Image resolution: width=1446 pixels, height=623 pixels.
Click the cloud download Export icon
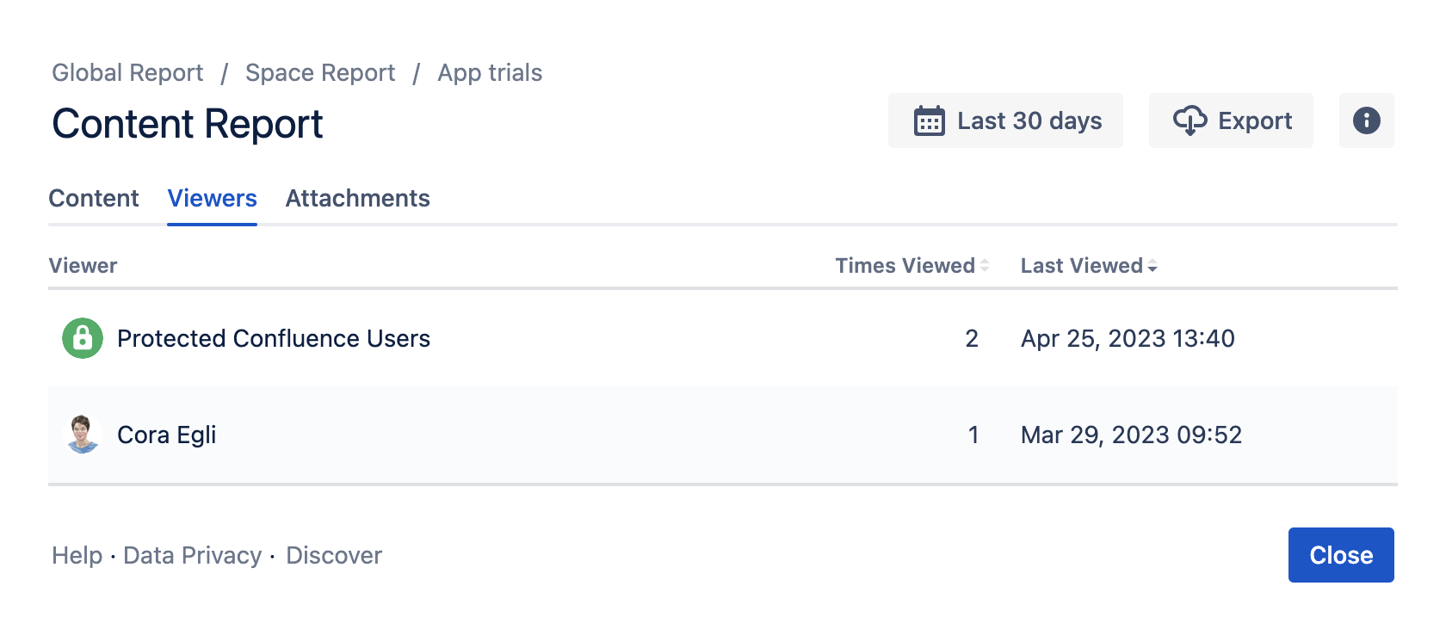click(1190, 120)
